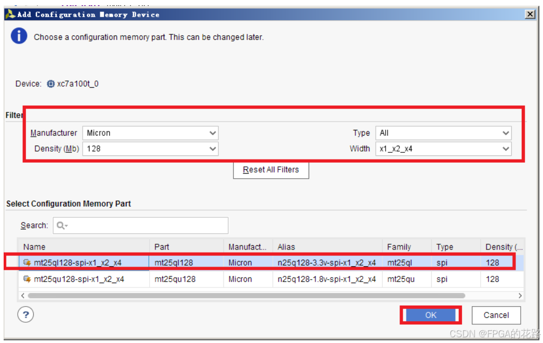Sort by the Alias column header
This screenshot has width=543, height=343.
327,247
